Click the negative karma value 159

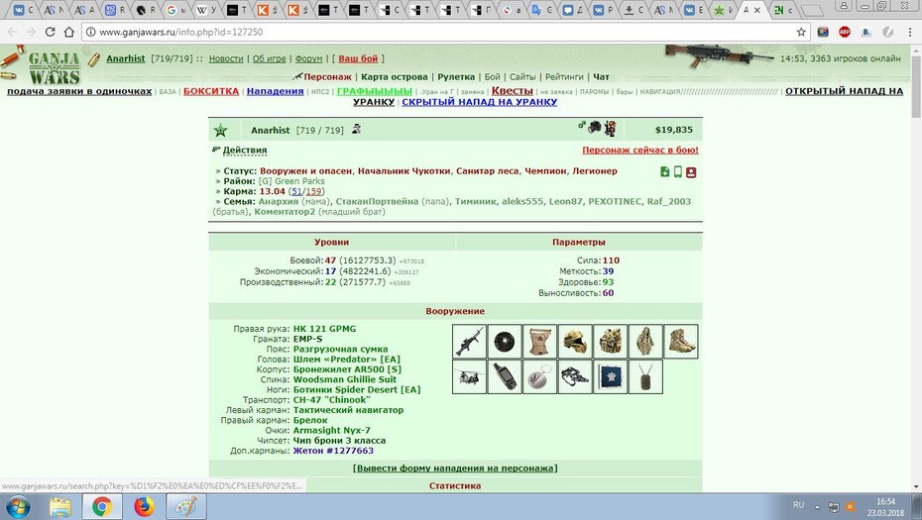(313, 191)
